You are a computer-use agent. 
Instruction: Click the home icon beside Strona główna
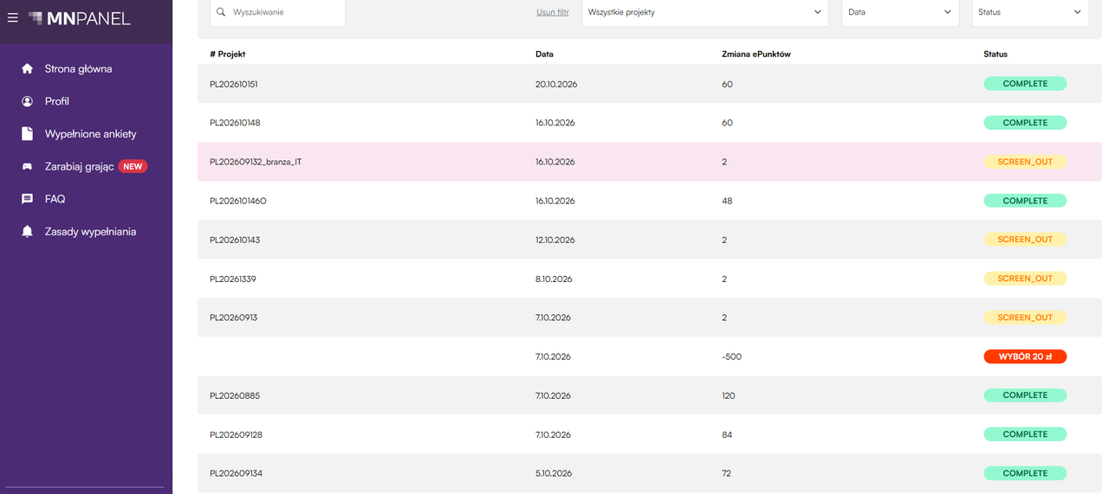coord(28,68)
